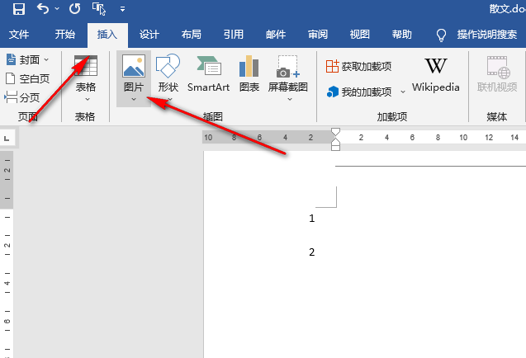Click the line numbered 2 in document
The height and width of the screenshot is (358, 526).
[312, 252]
